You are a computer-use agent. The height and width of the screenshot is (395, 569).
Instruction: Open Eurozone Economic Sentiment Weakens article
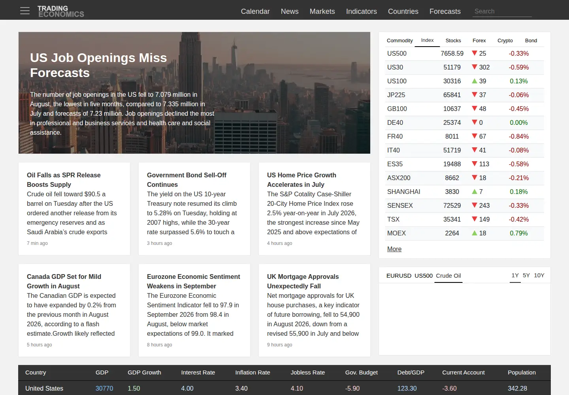194,281
